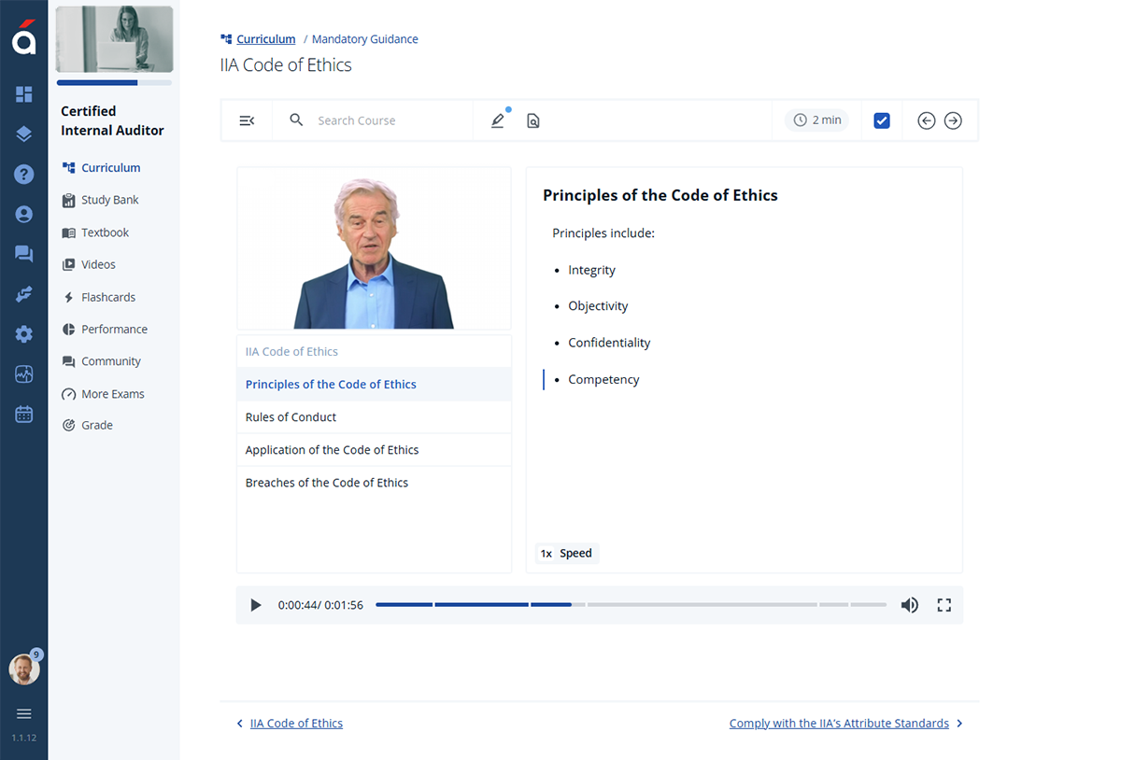Click the user profile icon in sidebar
Viewport: 1121px width, 760px height.
23,213
